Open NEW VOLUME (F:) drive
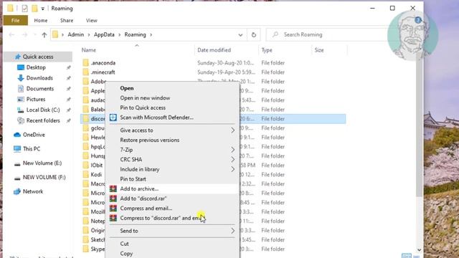459x258 pixels. 44,177
